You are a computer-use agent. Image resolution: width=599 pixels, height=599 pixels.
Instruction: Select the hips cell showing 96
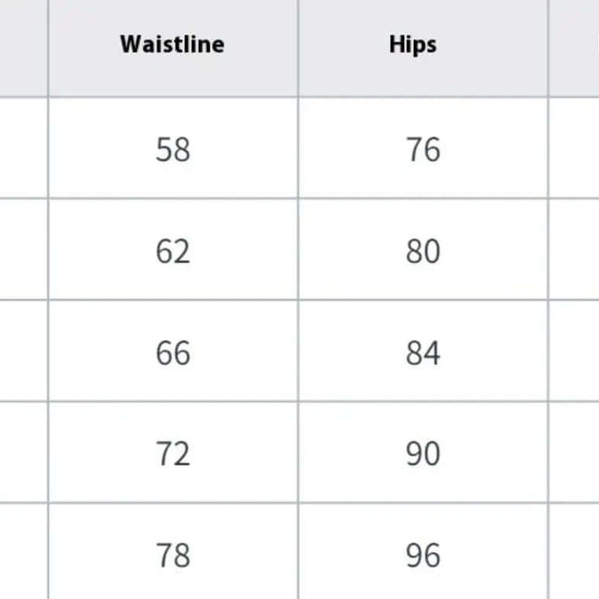click(x=423, y=552)
